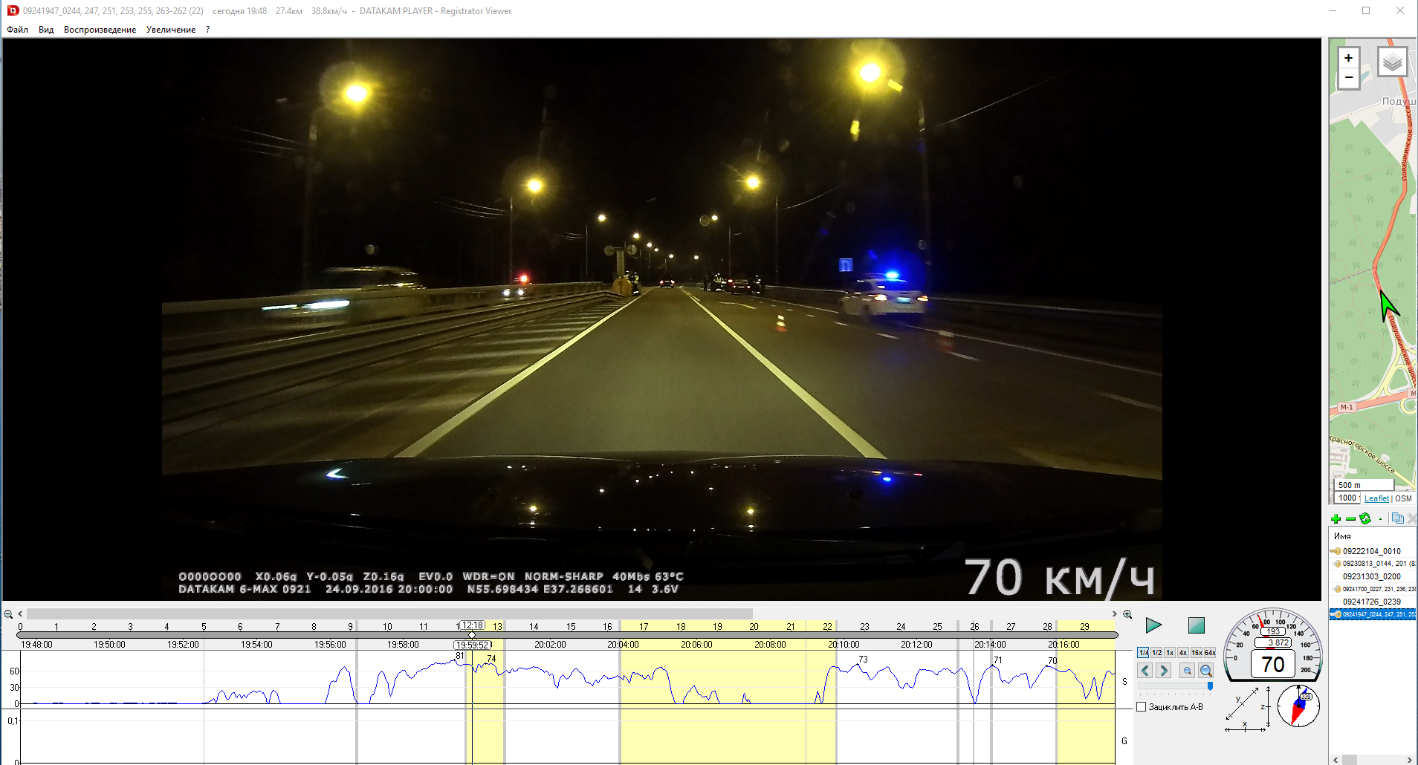Open the Увеличение menu
The width and height of the screenshot is (1418, 765).
[x=171, y=30]
